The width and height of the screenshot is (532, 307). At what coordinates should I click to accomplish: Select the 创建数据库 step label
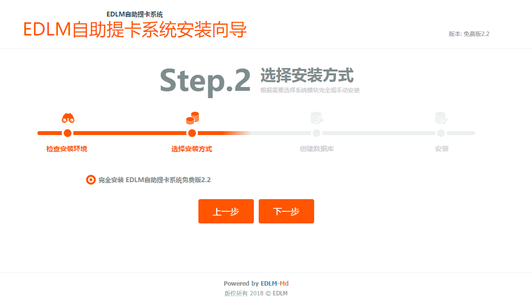(317, 149)
